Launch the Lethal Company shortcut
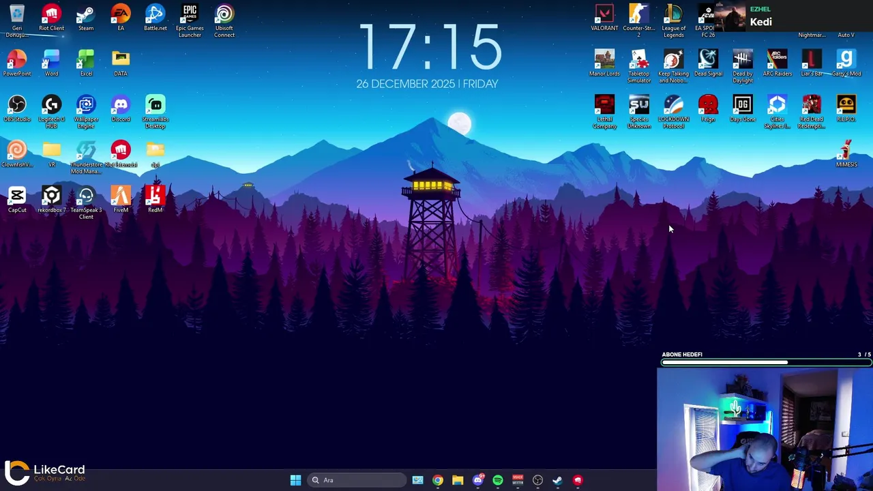 tap(604, 112)
